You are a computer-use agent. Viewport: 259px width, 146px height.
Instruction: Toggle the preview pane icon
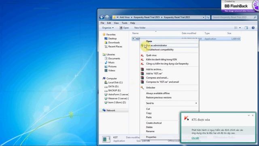(x=246, y=28)
